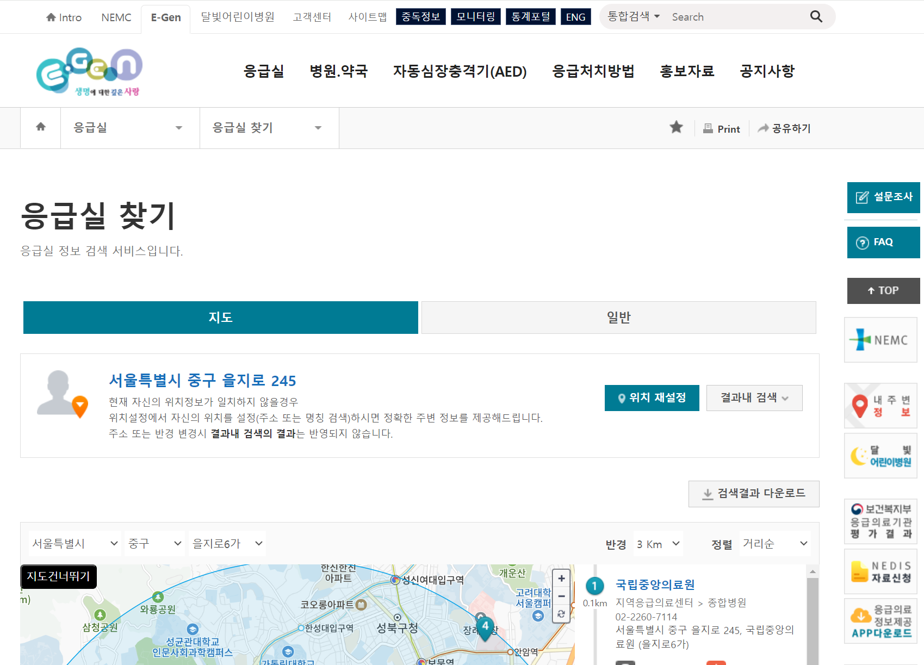Open the NEDIS 자료신청 banner

(x=880, y=571)
